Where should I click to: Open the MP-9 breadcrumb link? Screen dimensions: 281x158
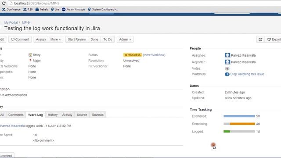(x=26, y=22)
